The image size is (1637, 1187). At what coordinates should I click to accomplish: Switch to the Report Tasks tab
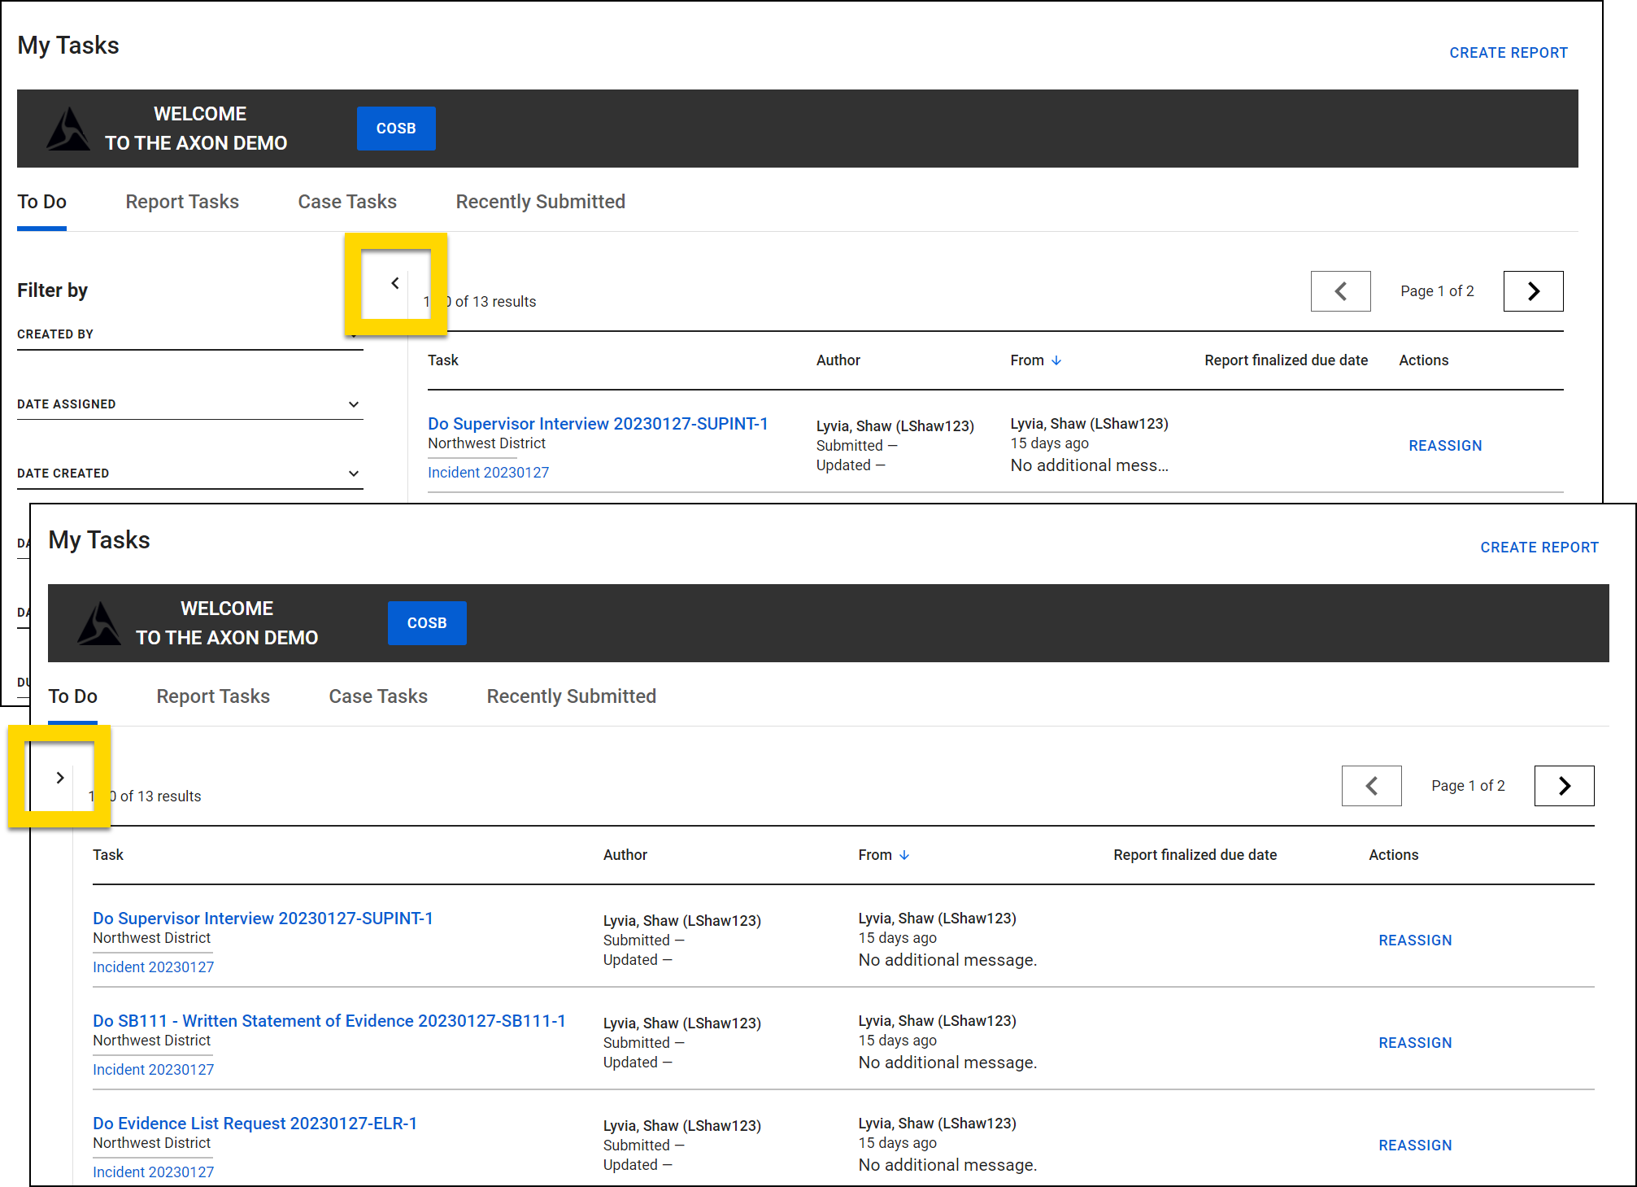tap(212, 696)
